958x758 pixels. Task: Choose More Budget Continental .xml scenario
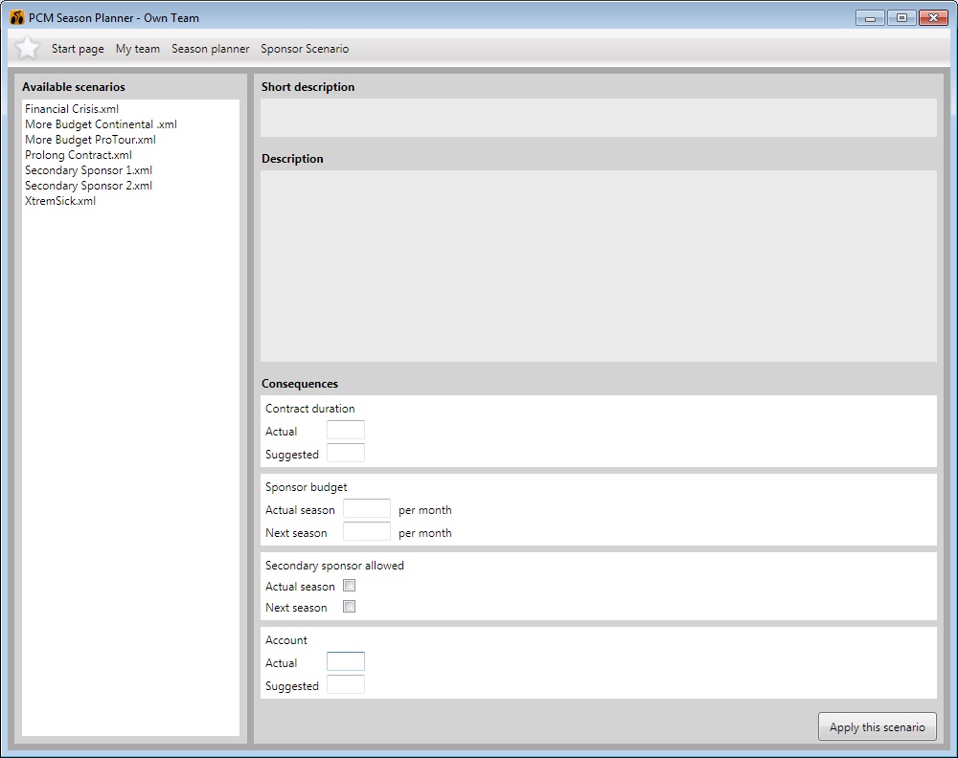(101, 124)
